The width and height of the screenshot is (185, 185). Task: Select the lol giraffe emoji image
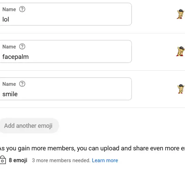coord(180,14)
